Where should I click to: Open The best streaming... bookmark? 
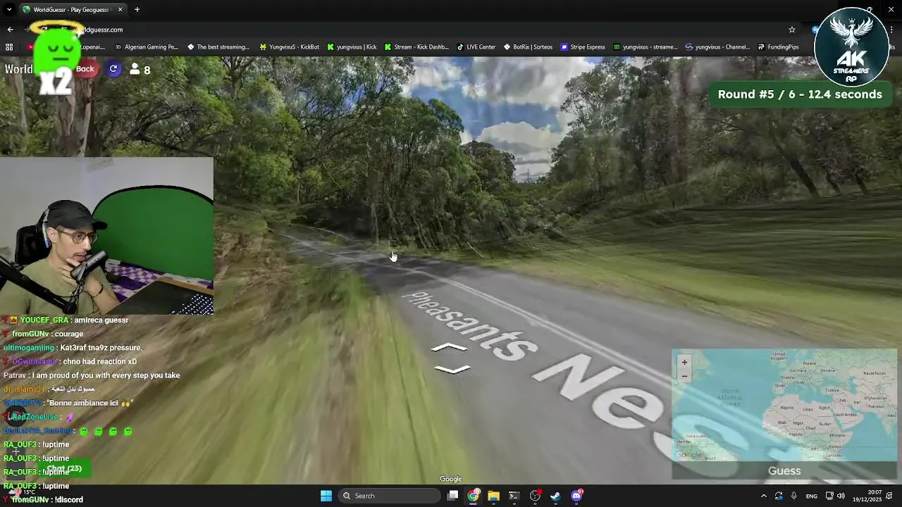(x=218, y=47)
